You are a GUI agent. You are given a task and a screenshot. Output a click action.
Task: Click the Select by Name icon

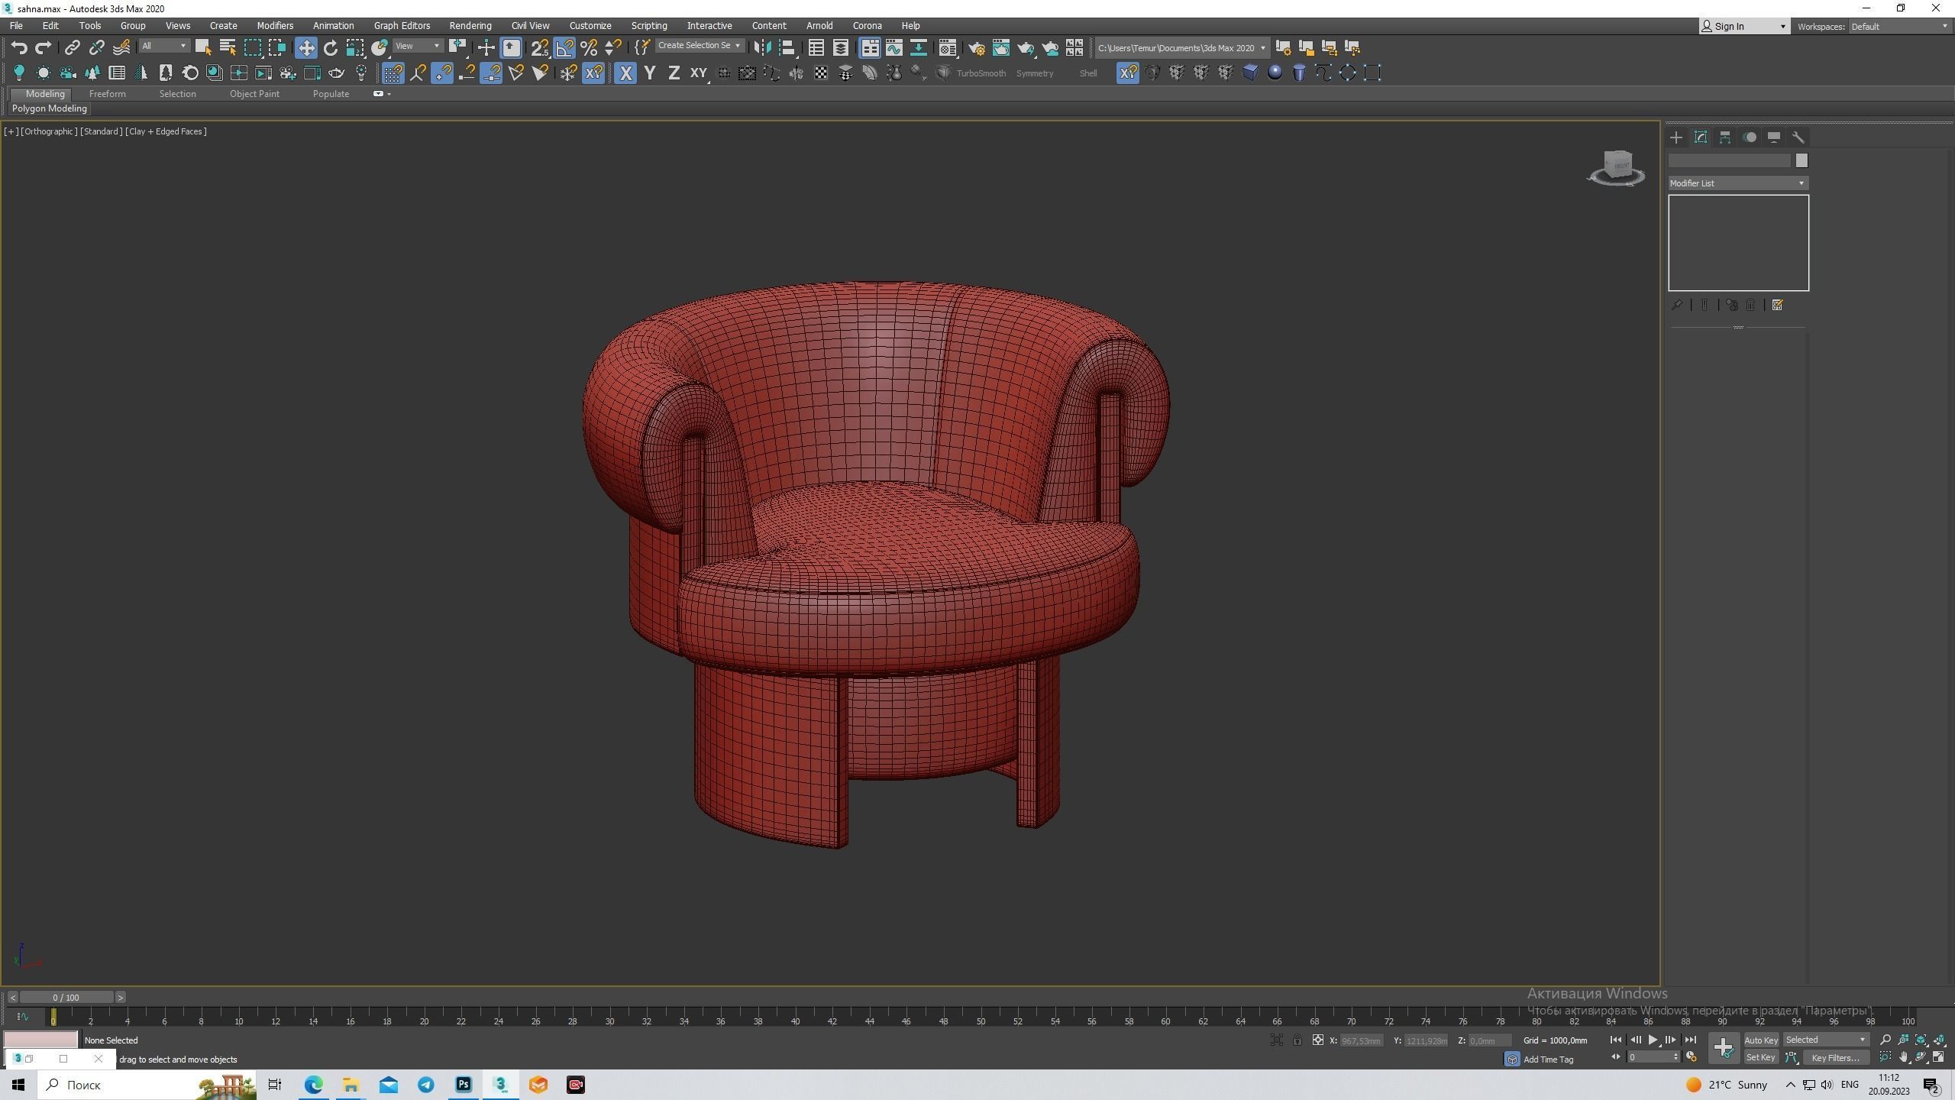click(228, 48)
